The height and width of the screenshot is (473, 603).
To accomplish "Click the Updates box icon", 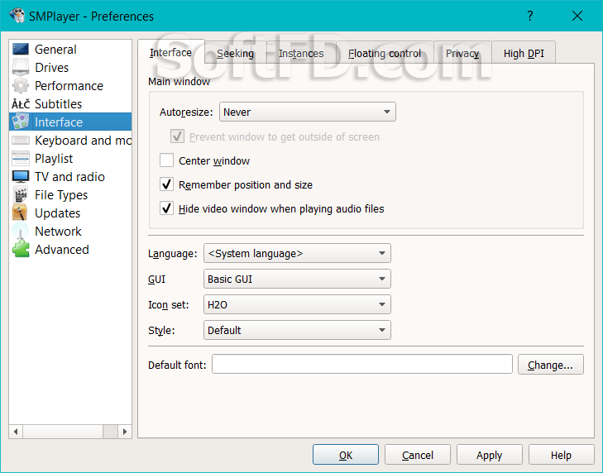I will (20, 213).
